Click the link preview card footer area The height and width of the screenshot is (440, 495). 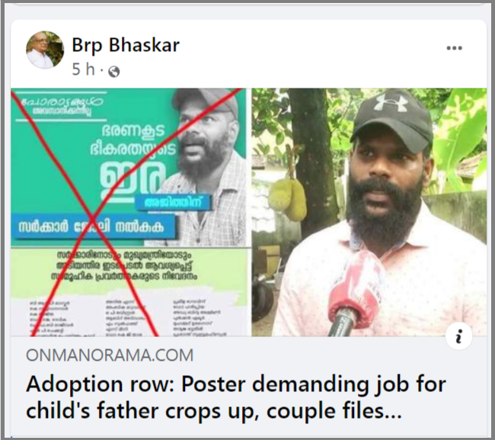pyautogui.click(x=248, y=386)
